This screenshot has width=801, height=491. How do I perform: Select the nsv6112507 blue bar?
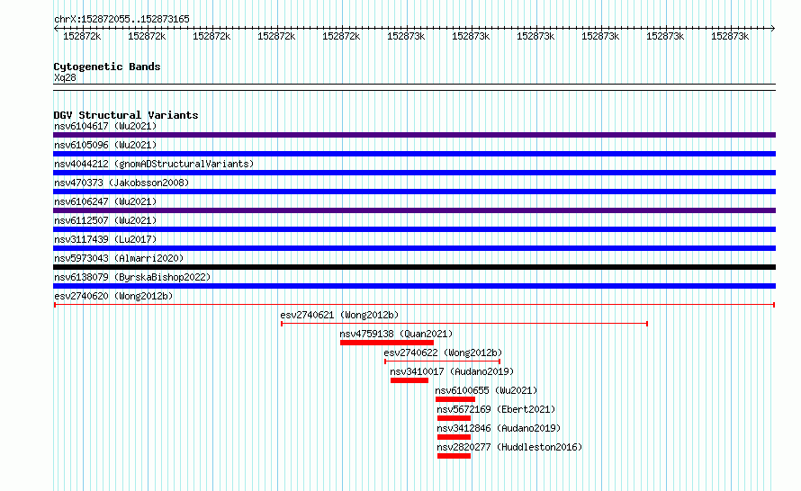pos(414,229)
